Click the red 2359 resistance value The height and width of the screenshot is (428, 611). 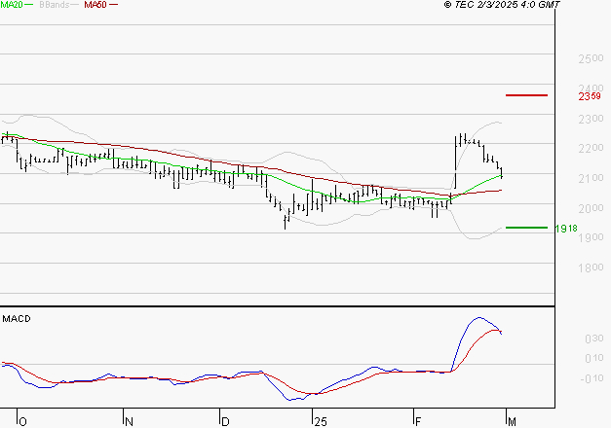[590, 96]
